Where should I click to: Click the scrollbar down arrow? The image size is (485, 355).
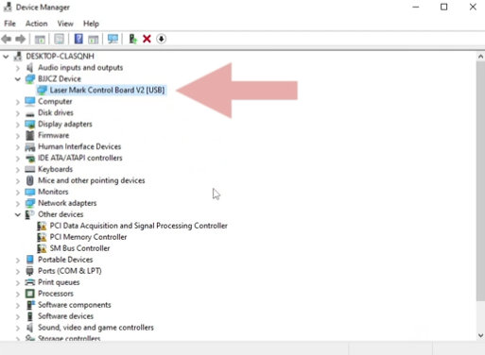tap(480, 335)
